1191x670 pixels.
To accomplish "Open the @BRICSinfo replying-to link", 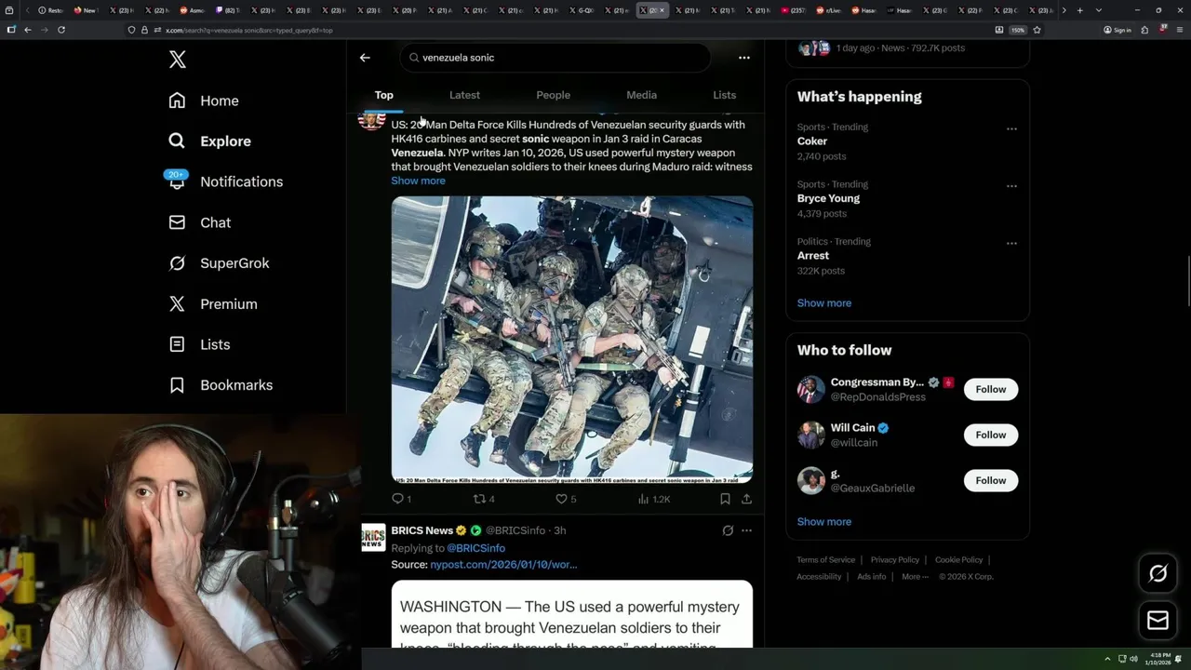I will click(475, 548).
